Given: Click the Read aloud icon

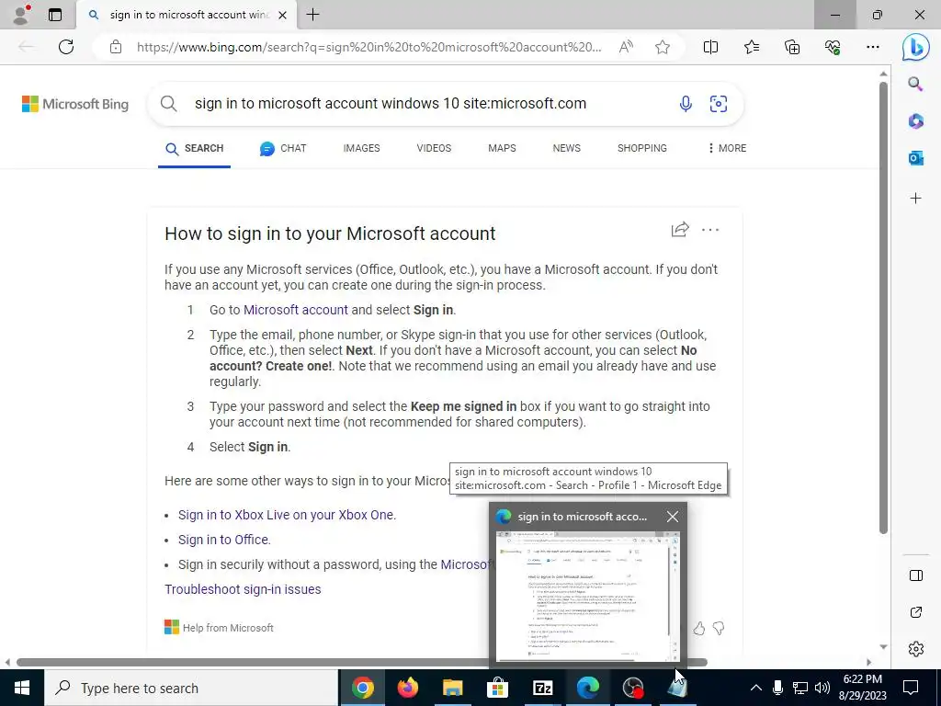Looking at the screenshot, I should click(626, 47).
